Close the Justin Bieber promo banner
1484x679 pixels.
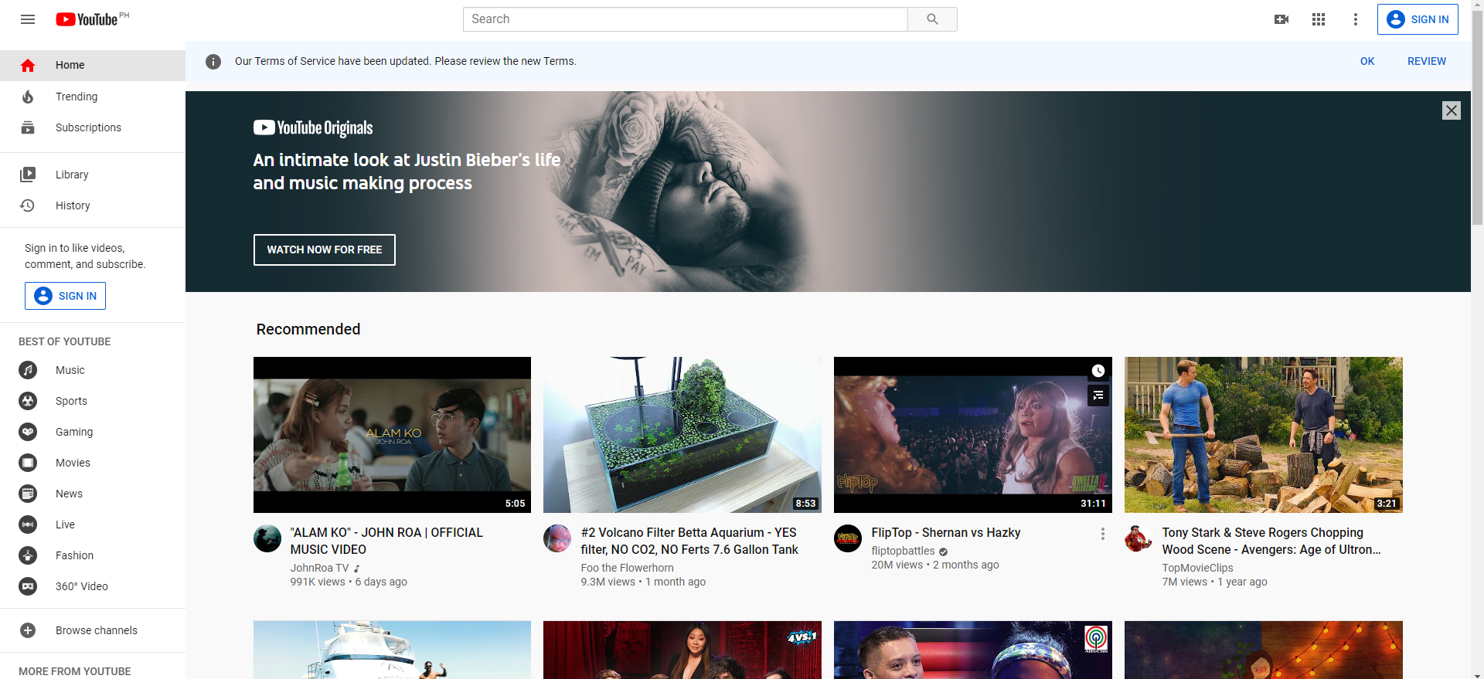1452,110
